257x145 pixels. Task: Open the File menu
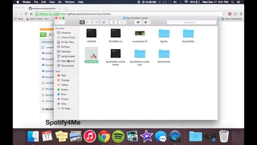tap(36, 2)
